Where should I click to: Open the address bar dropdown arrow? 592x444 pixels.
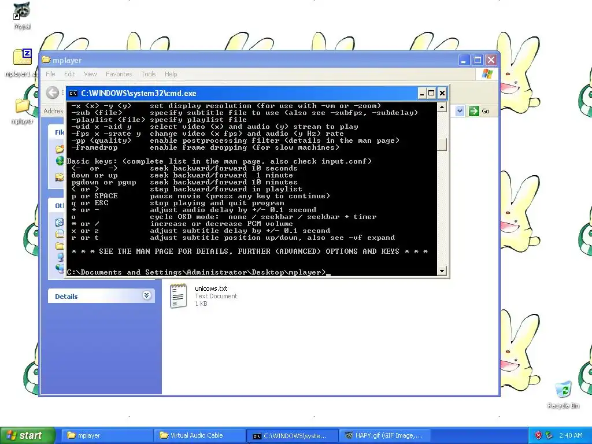point(460,111)
